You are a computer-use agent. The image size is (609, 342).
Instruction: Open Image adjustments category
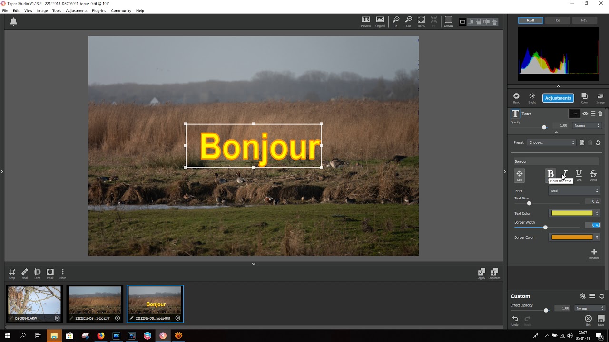point(600,98)
